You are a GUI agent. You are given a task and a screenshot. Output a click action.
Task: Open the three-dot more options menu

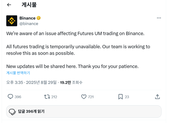coord(159,18)
